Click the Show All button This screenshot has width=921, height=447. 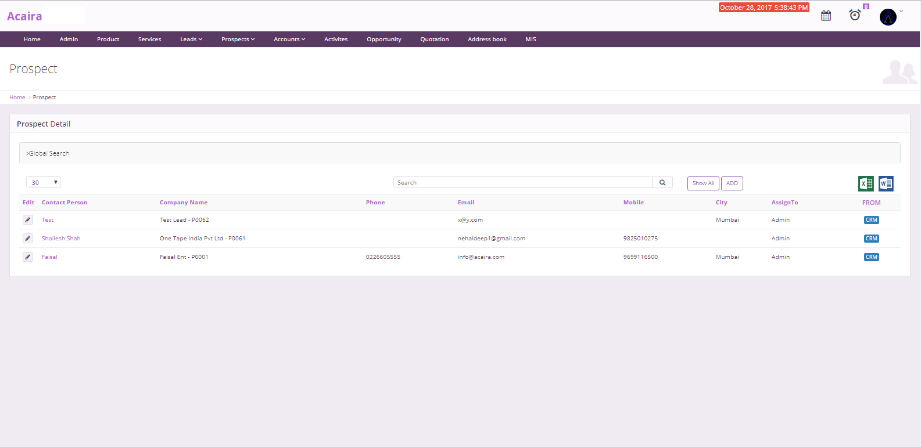703,183
